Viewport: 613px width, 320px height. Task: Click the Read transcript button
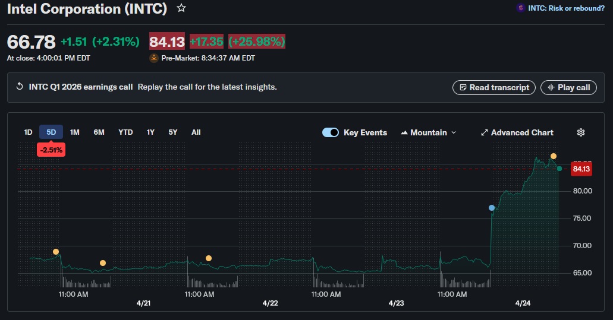pyautogui.click(x=493, y=87)
